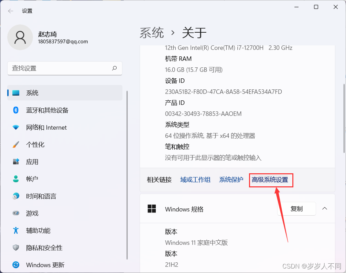The image size is (346, 273).
Task: Click the user avatar icon
Action: pyautogui.click(x=20, y=37)
